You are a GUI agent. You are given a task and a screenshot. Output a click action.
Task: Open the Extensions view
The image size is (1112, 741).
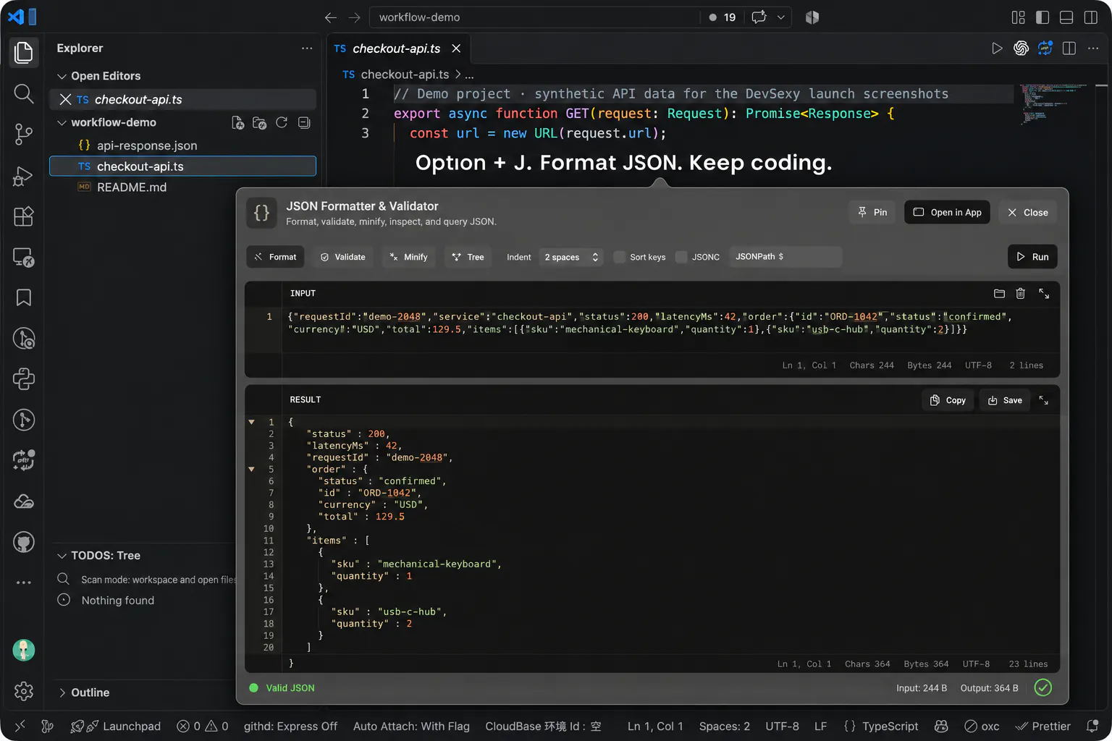pos(24,216)
